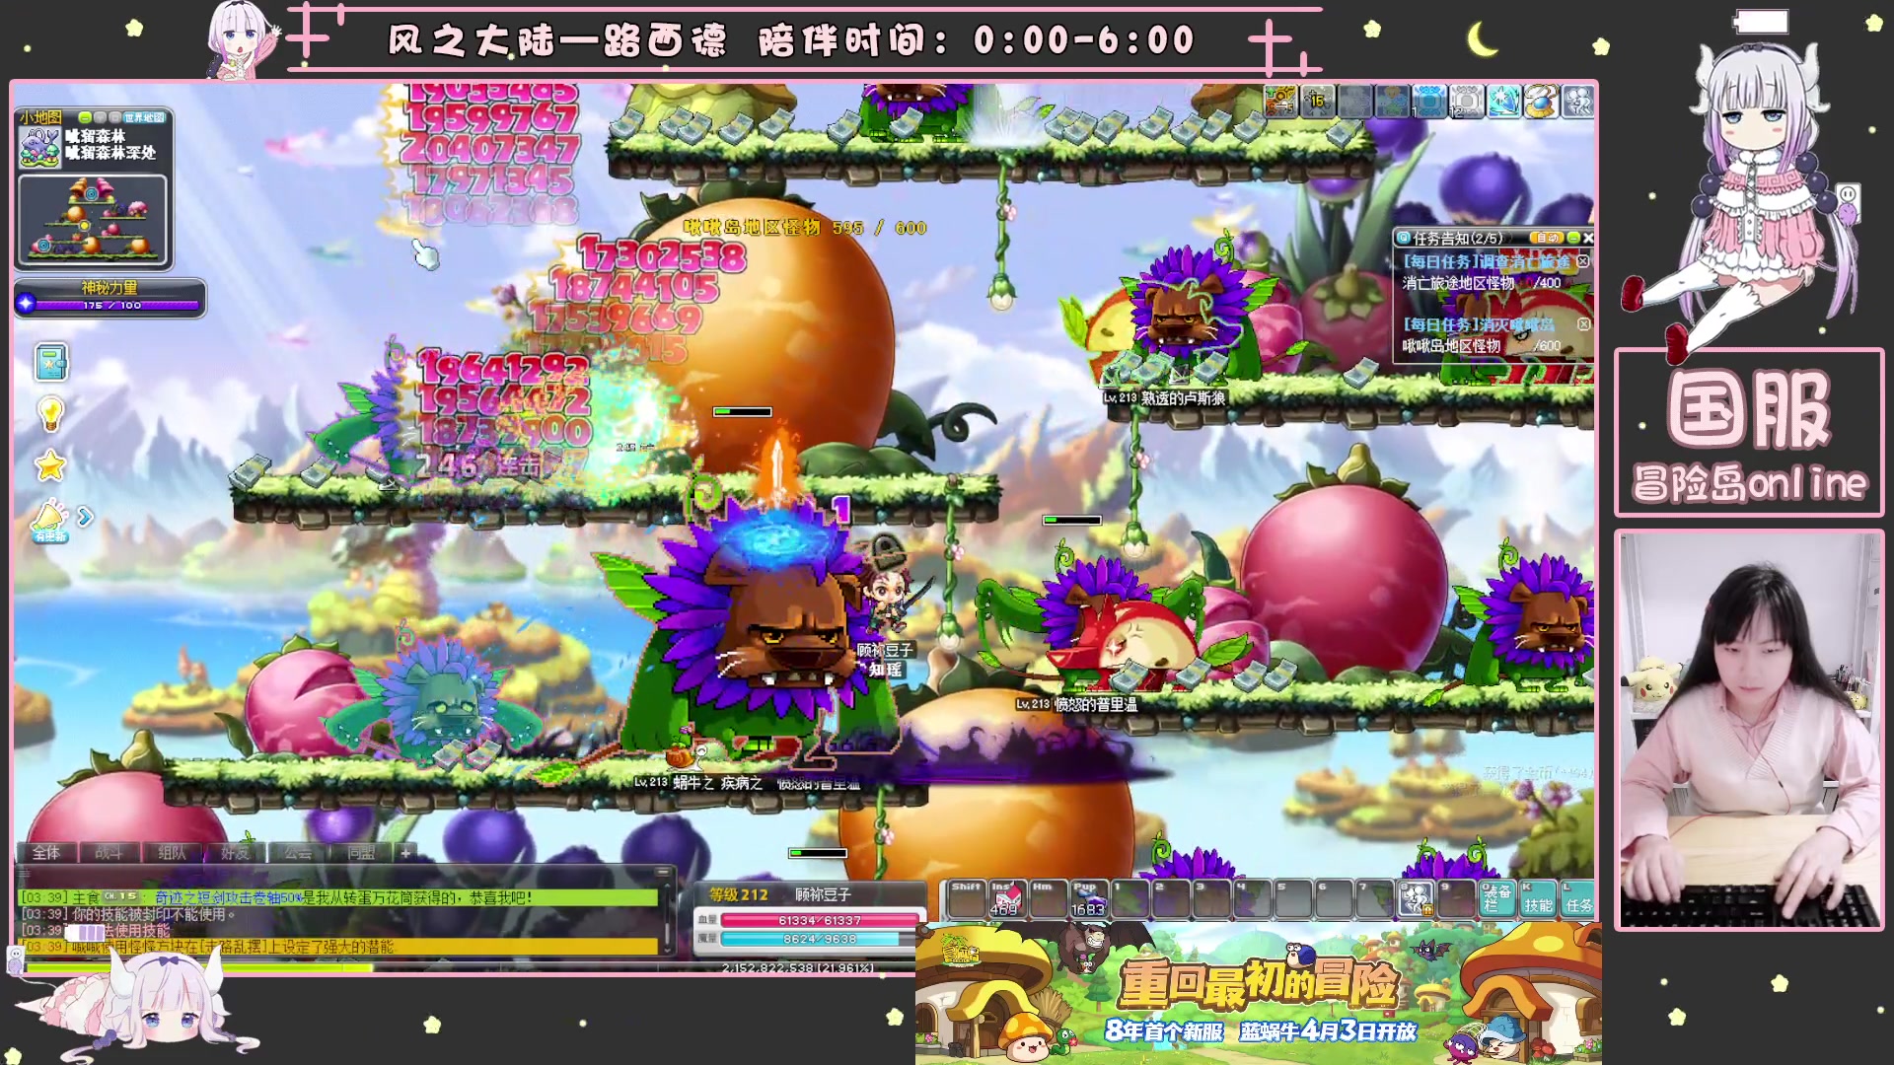Select the 同盟 chat tab

tap(361, 853)
